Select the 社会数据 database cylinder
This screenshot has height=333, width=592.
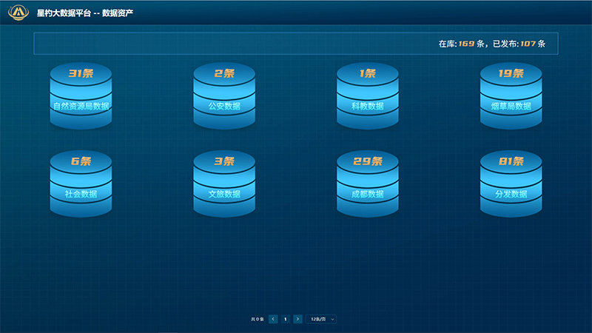[x=81, y=188]
